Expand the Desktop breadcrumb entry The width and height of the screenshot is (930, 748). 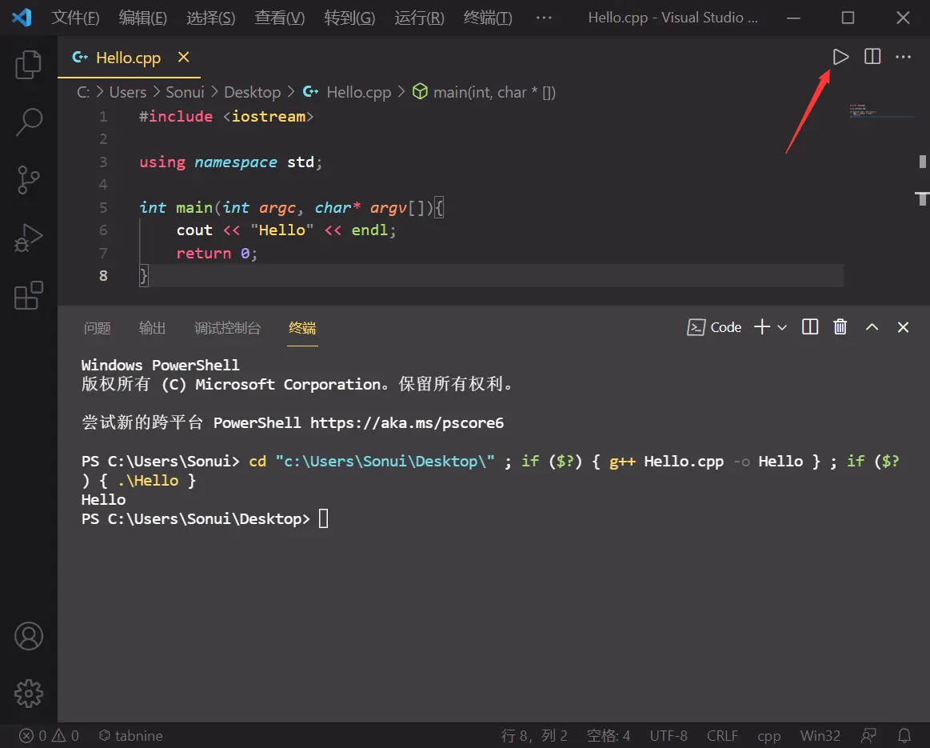coord(252,92)
